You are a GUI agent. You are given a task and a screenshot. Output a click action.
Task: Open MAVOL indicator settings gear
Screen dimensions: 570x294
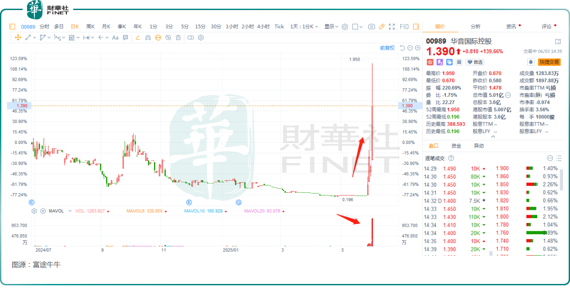(34, 211)
